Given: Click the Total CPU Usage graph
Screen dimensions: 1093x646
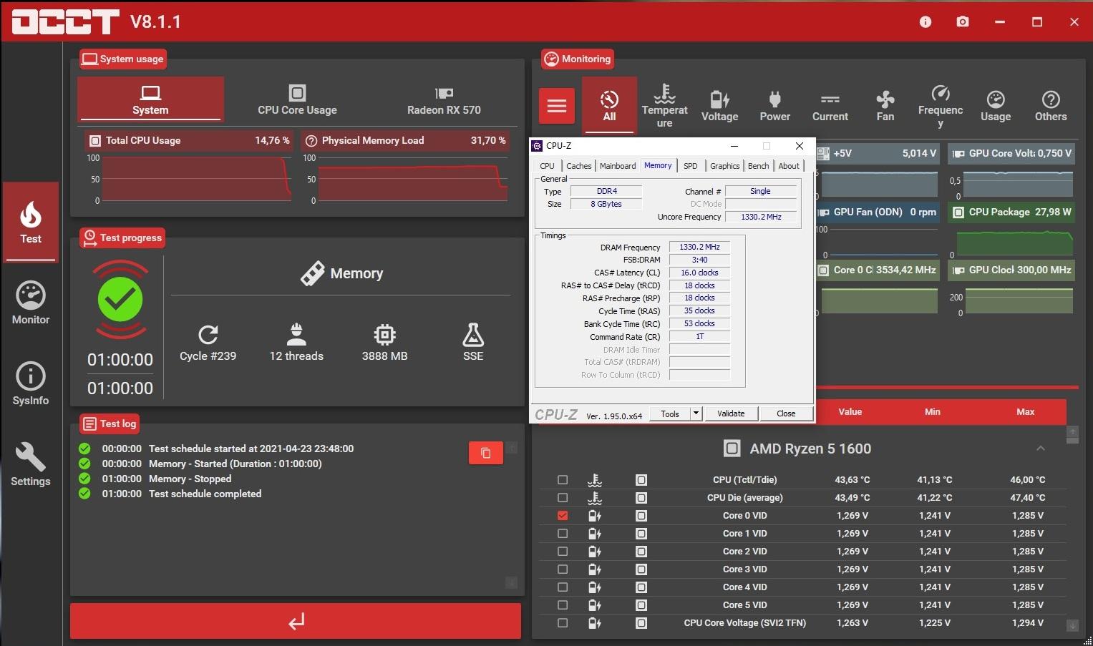Looking at the screenshot, I should (x=195, y=180).
